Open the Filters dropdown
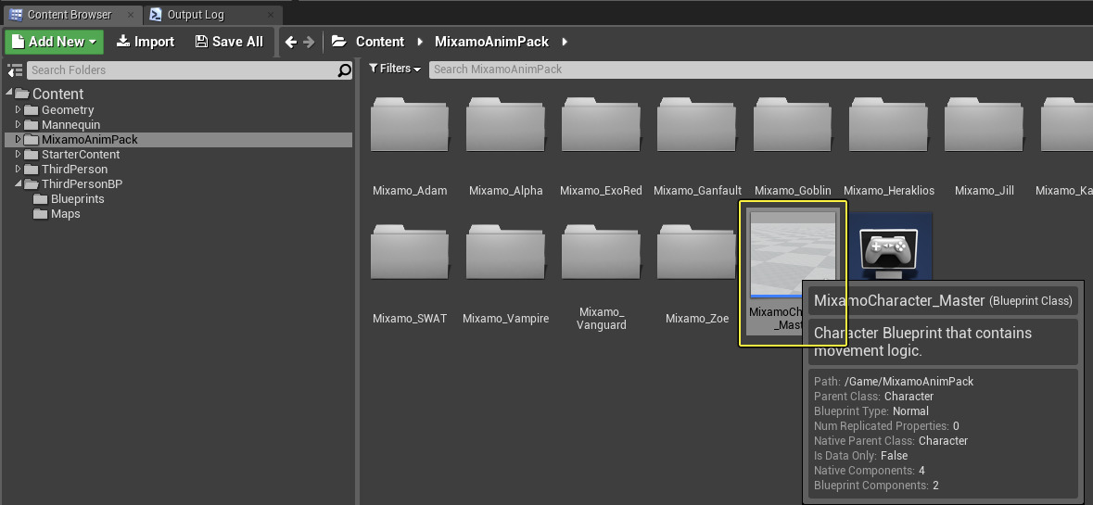The width and height of the screenshot is (1093, 505). click(x=395, y=69)
